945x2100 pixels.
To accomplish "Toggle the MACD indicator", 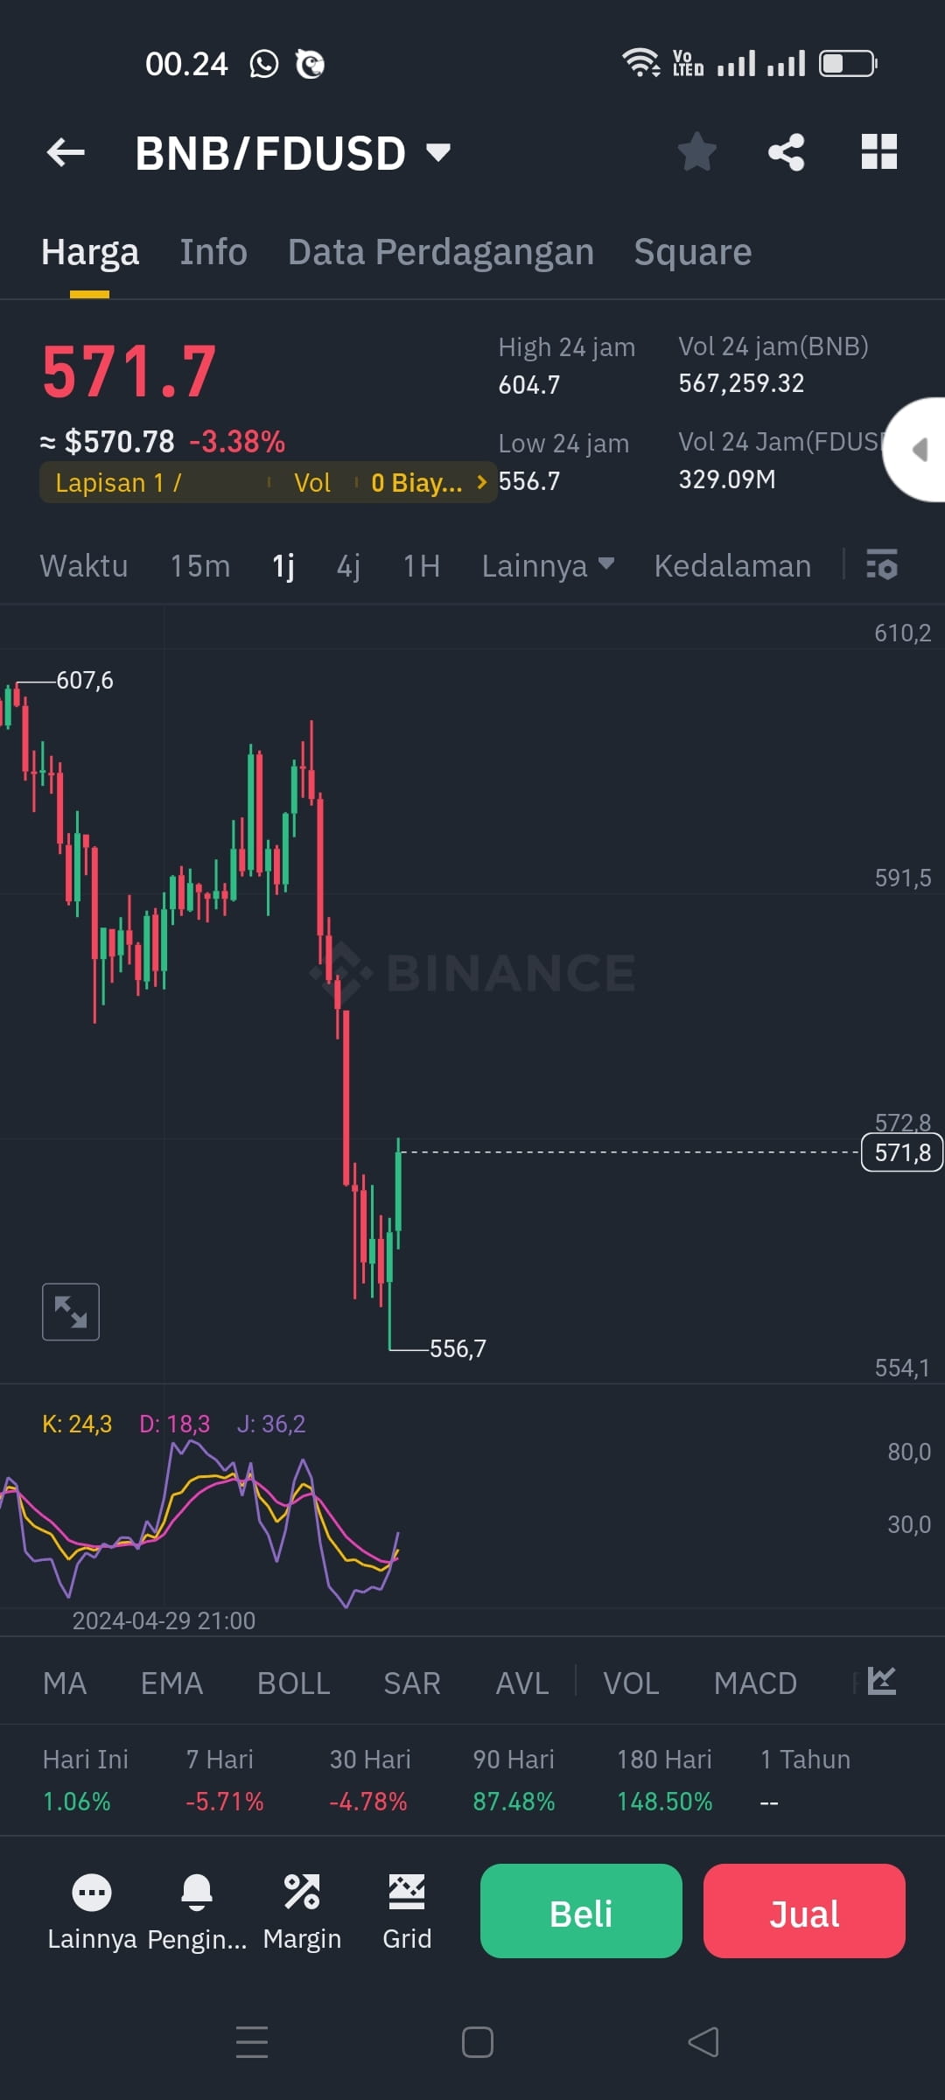I will [755, 1682].
